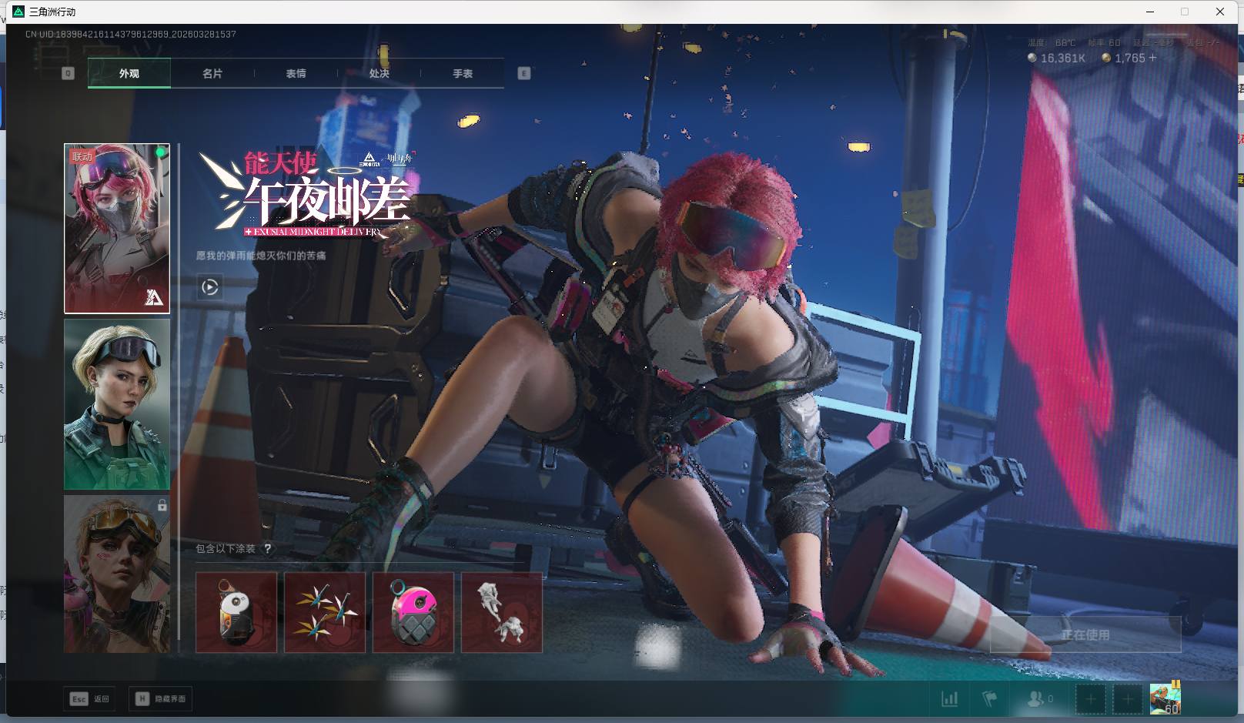Switch to the 处决 tab
The height and width of the screenshot is (723, 1244).
point(379,74)
